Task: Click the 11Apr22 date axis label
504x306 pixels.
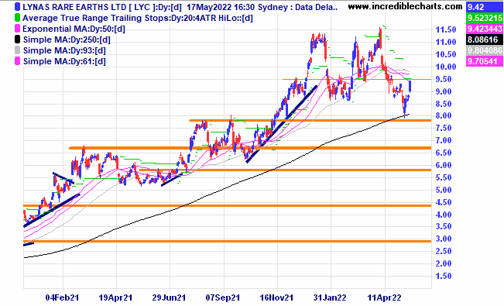Action: 384,297
